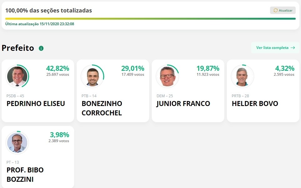This screenshot has width=301, height=188.
Task: Click the refresh icon in Atualizar button
Action: click(x=275, y=10)
